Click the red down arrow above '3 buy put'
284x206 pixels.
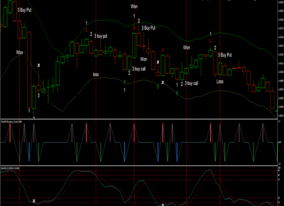click(86, 30)
